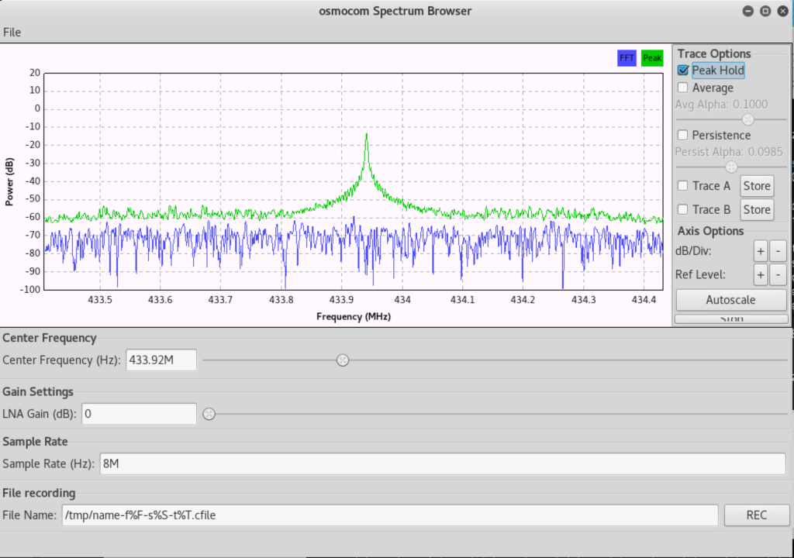Image resolution: width=794 pixels, height=558 pixels.
Task: Tick the Trace B checkbox
Action: [682, 209]
